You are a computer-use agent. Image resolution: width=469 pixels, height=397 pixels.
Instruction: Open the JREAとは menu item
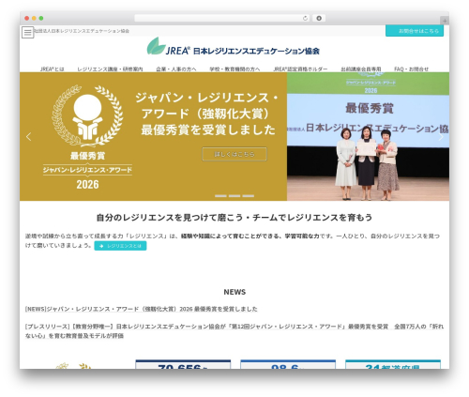click(x=53, y=69)
